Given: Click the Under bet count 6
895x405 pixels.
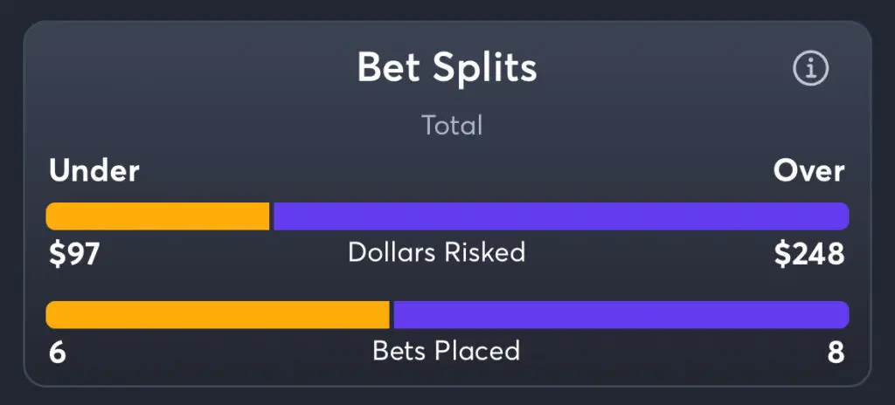Looking at the screenshot, I should click(58, 354).
